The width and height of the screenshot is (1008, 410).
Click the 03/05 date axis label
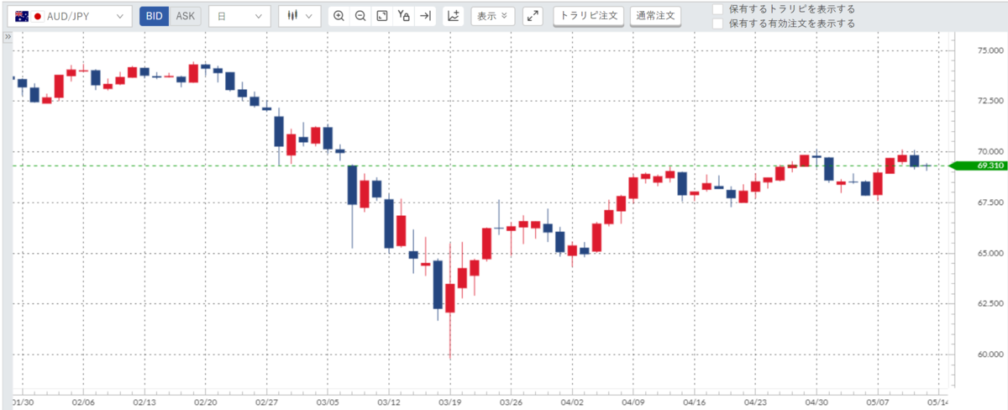click(328, 402)
